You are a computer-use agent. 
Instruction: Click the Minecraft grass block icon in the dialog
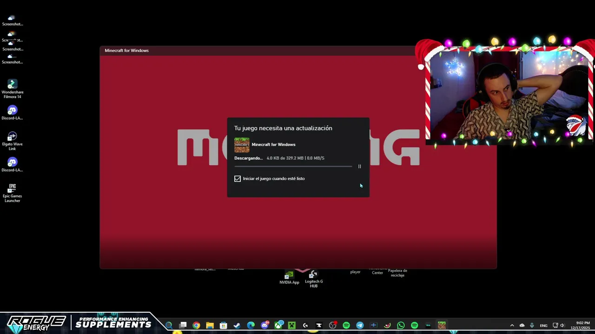(242, 145)
